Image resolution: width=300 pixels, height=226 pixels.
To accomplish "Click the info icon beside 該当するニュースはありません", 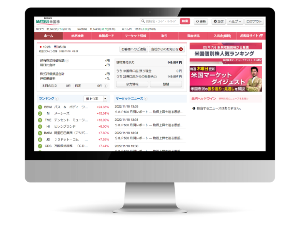I will tap(193, 108).
